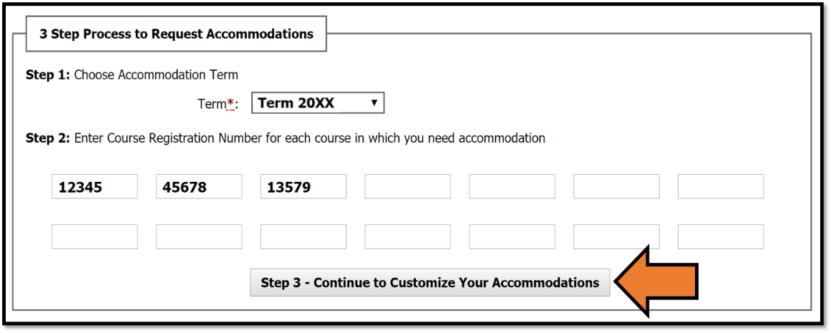This screenshot has width=831, height=333.
Task: Click the course field containing 12345
Action: [x=94, y=187]
